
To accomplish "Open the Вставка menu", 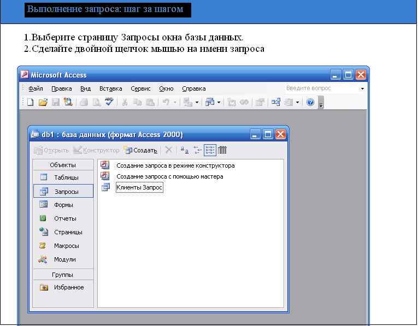I will coord(110,88).
